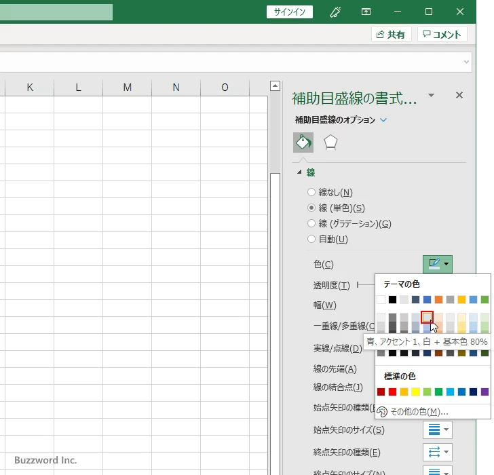Viewport: 494px width, 475px height.
Task: Select the 自動(U) radio button
Action: coord(311,239)
